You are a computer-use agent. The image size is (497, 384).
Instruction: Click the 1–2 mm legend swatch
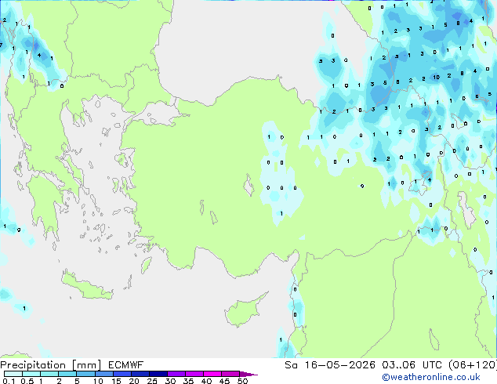[49, 374]
